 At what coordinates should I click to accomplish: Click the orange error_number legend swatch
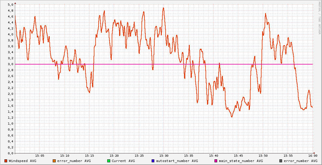coord(54,161)
